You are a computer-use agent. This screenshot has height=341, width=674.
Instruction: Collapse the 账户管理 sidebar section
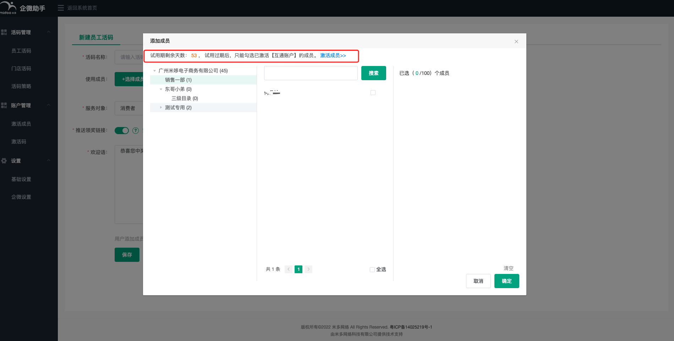click(x=49, y=105)
